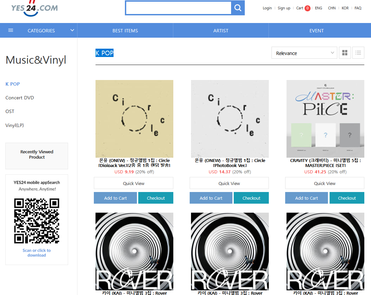The height and width of the screenshot is (295, 371).
Task: Open the EVENT navigation tab
Action: [316, 31]
